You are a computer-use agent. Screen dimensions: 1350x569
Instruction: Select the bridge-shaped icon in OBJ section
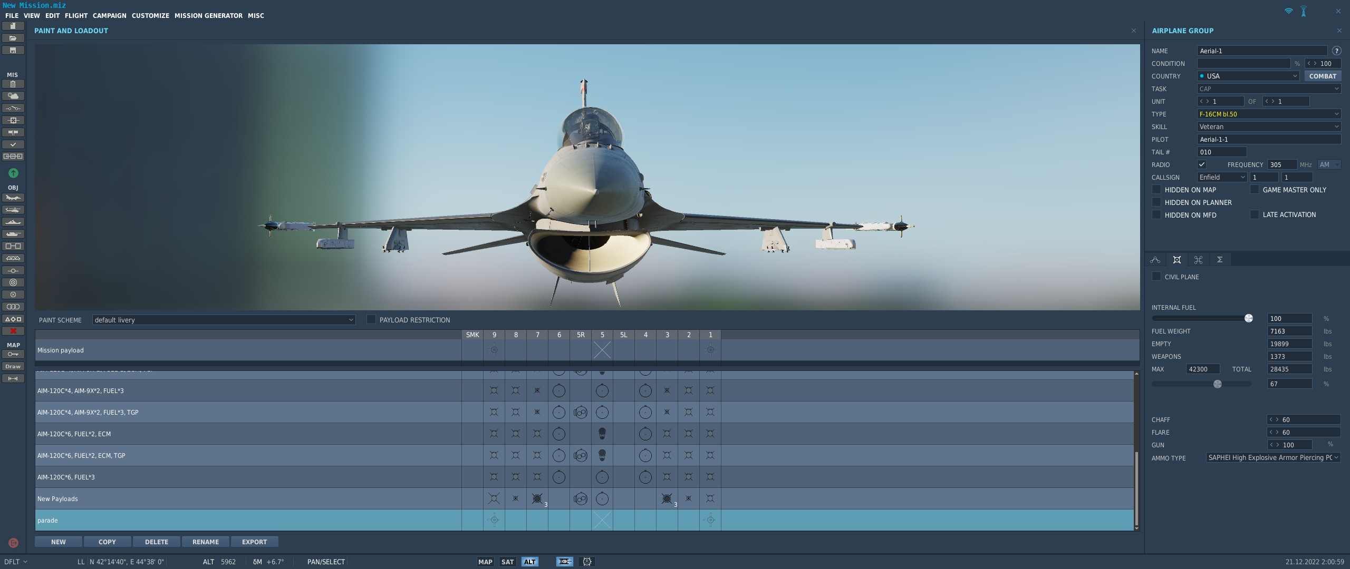[13, 258]
